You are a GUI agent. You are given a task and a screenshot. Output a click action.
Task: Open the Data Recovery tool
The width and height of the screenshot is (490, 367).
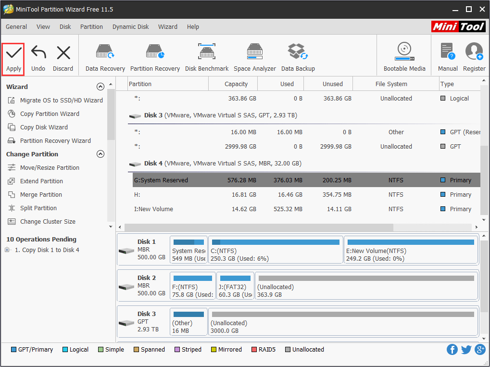pos(105,58)
